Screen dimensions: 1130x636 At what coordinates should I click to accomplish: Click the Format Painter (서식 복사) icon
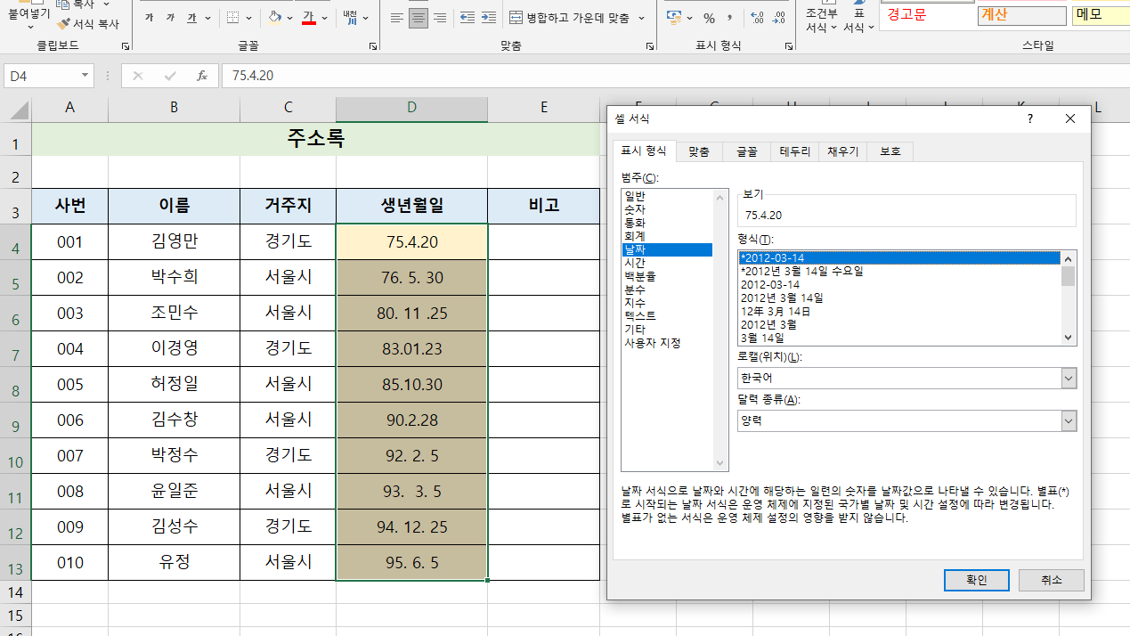pos(63,24)
